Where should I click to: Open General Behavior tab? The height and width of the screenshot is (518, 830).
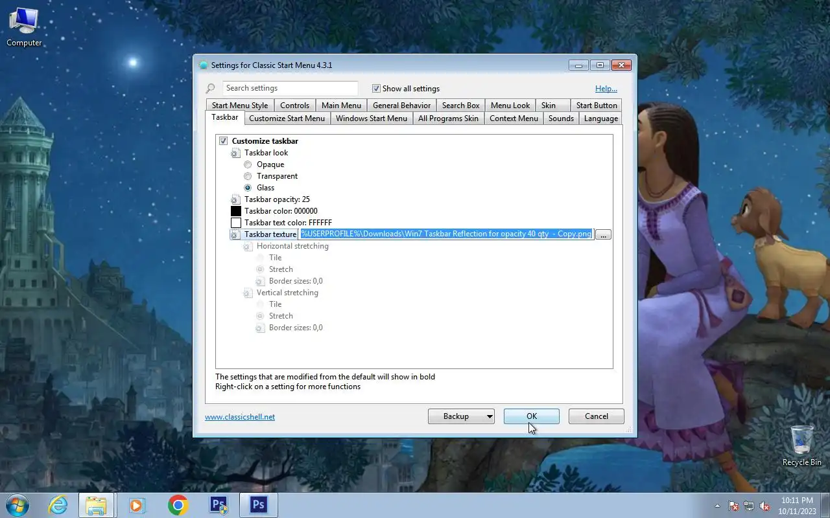[x=401, y=106]
